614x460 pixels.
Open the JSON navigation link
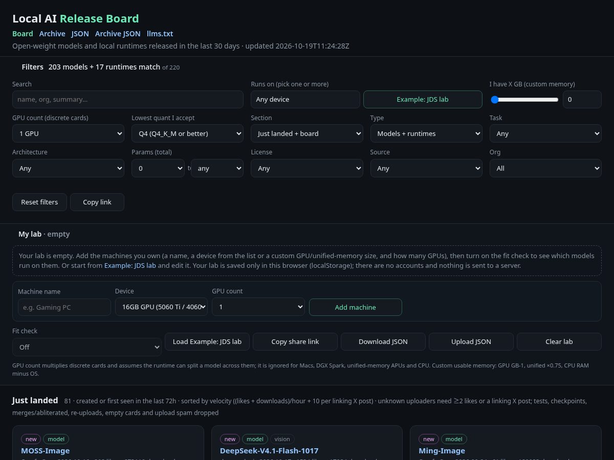coord(80,34)
